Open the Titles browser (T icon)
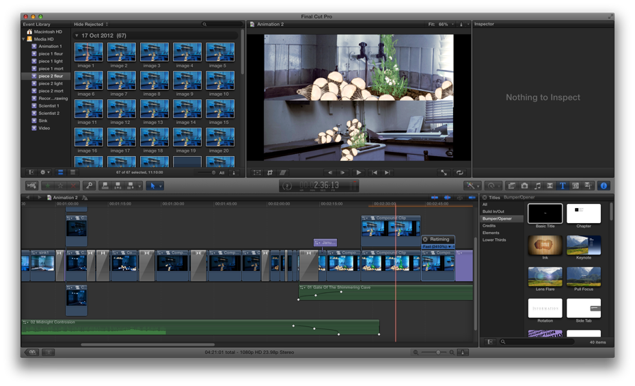The image size is (635, 386). [x=563, y=185]
